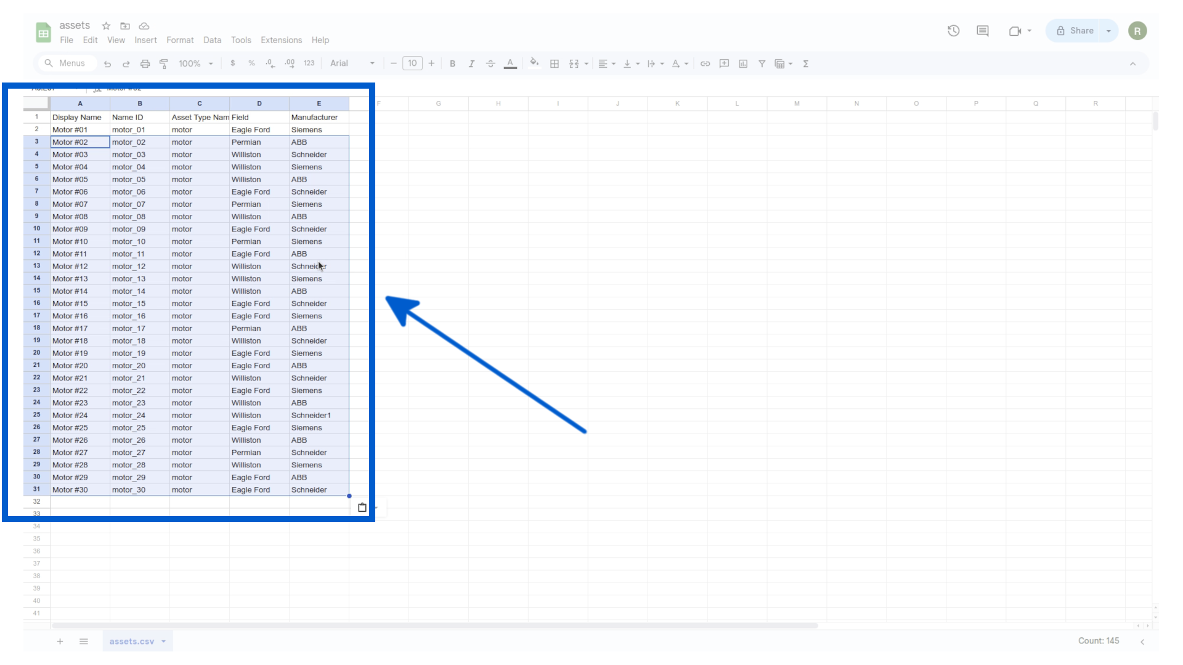The width and height of the screenshot is (1183, 665).
Task: Create a filter
Action: [x=762, y=63]
